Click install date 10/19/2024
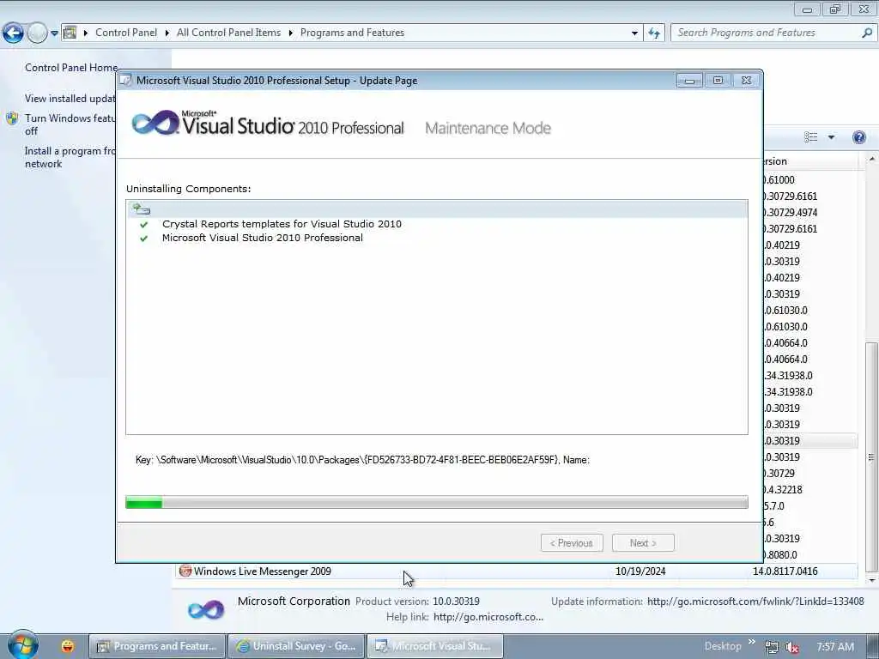 tap(640, 571)
